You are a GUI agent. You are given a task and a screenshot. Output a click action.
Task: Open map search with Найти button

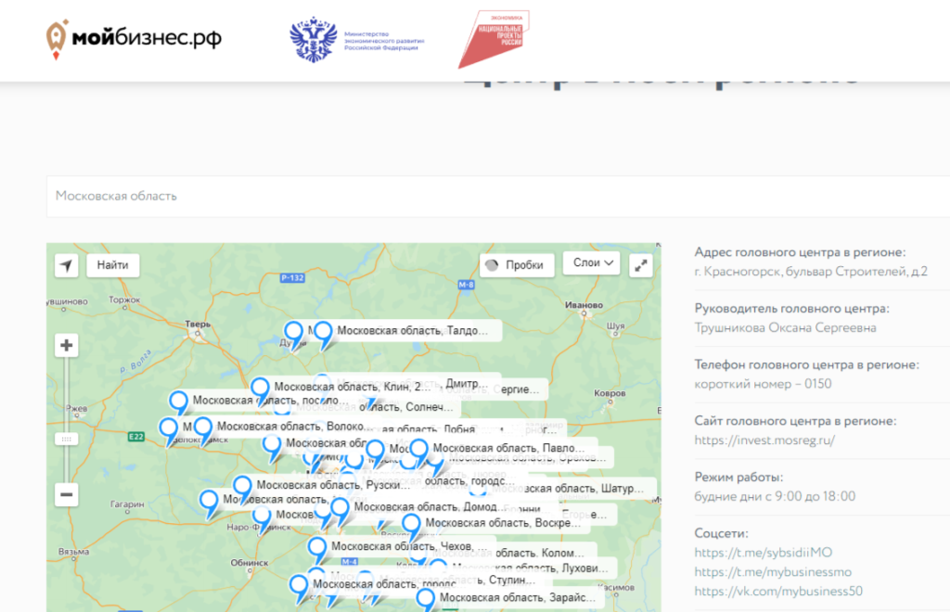pyautogui.click(x=112, y=265)
